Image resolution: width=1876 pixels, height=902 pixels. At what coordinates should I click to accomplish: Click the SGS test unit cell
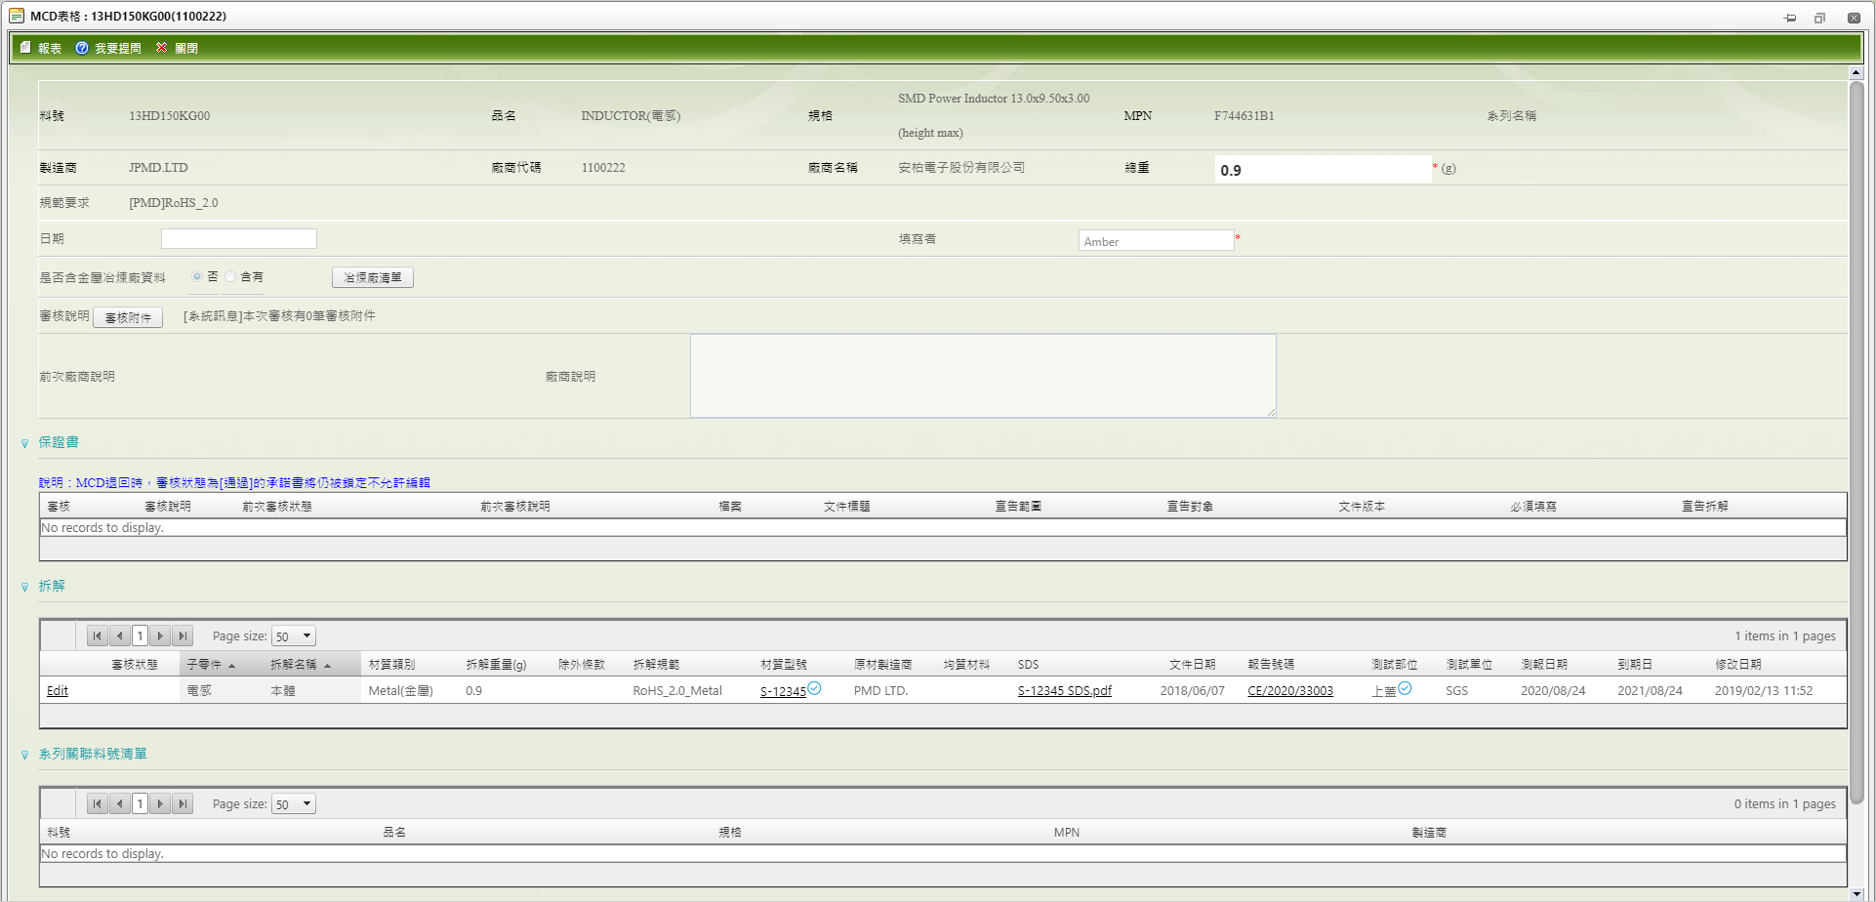[1456, 690]
